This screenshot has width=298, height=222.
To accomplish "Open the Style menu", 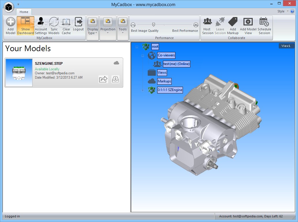I will pos(283,12).
